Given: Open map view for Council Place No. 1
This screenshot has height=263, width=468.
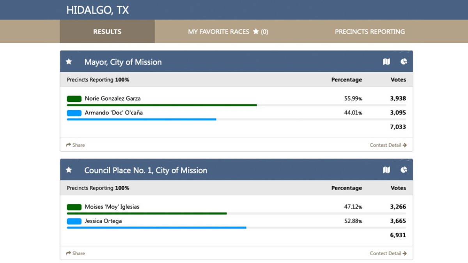Looking at the screenshot, I should click(386, 170).
